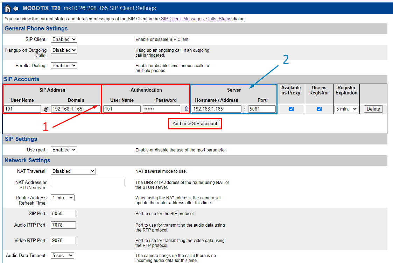Screen dimensions: 393x263
Task: Open the SIP Client enabled dropdown
Action: [64, 40]
